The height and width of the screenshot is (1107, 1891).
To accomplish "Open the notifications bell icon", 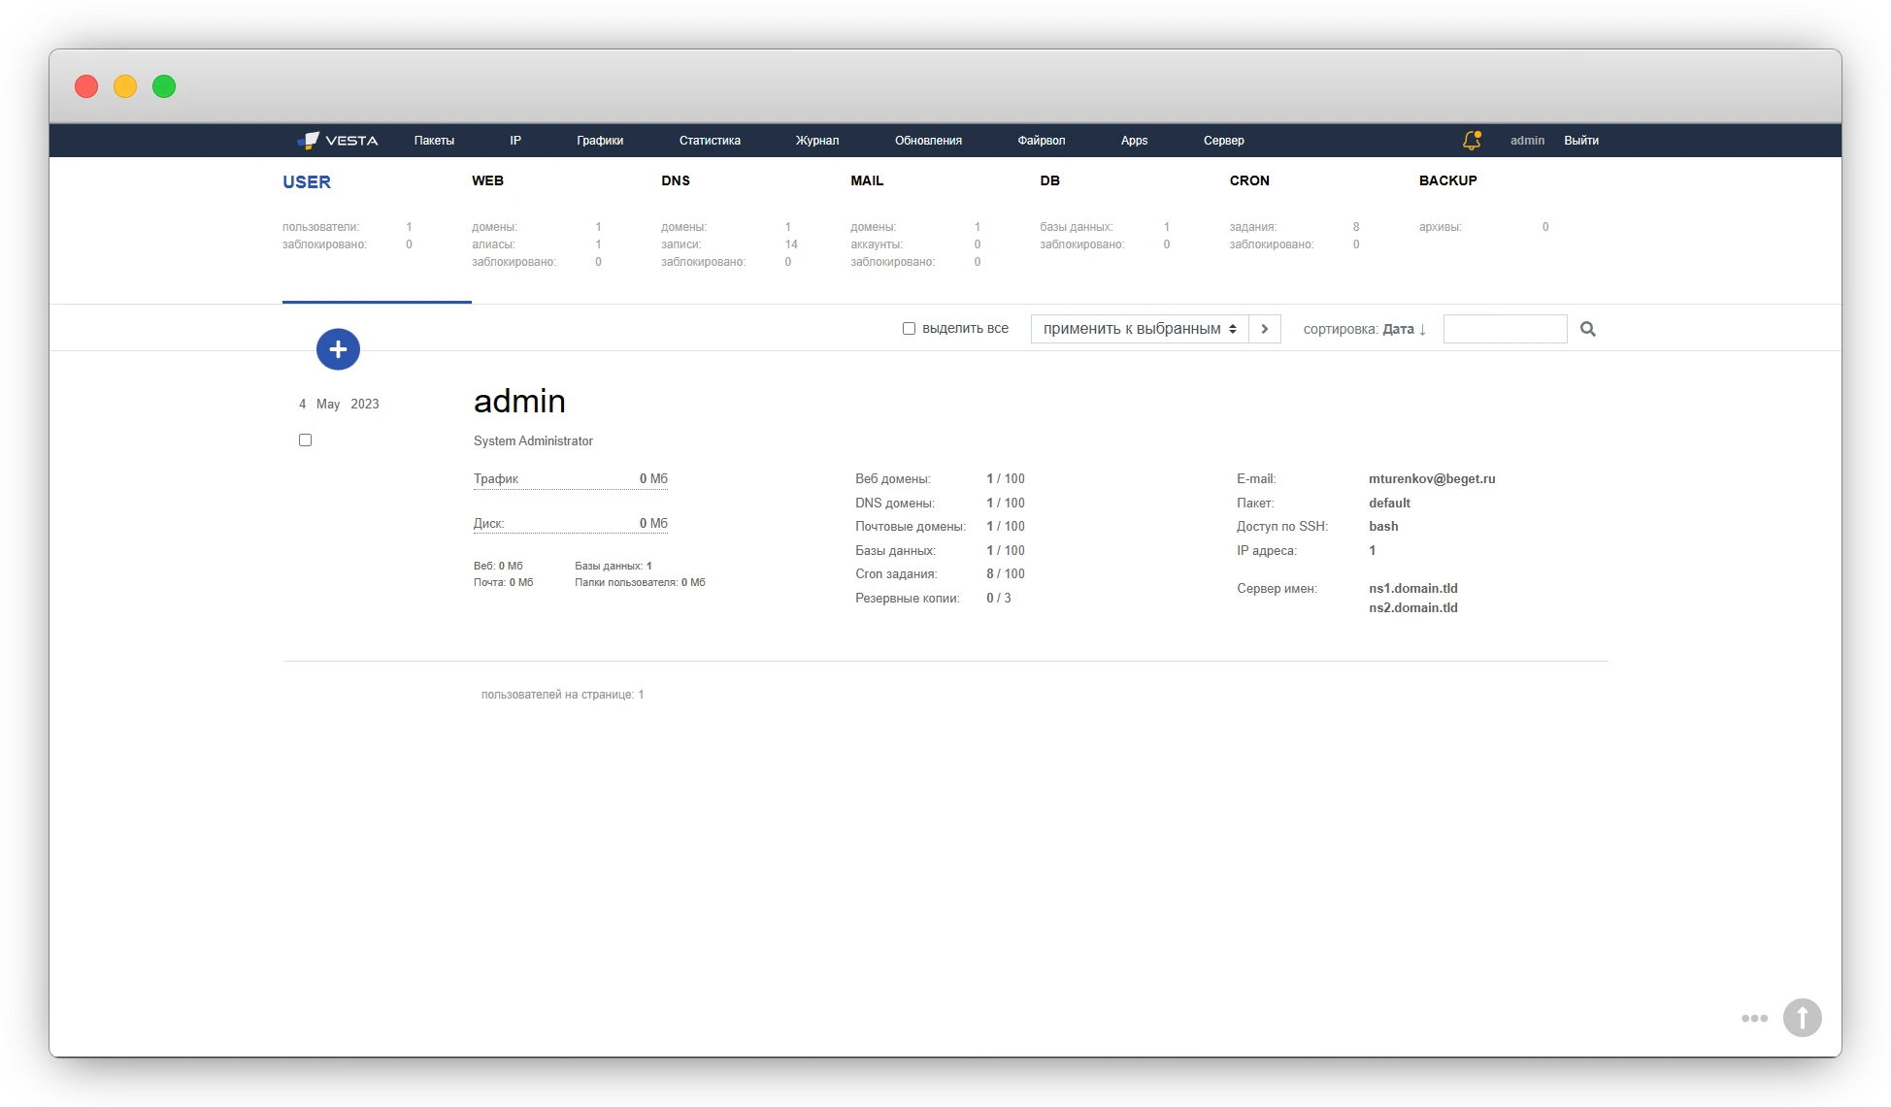I will pyautogui.click(x=1472, y=141).
